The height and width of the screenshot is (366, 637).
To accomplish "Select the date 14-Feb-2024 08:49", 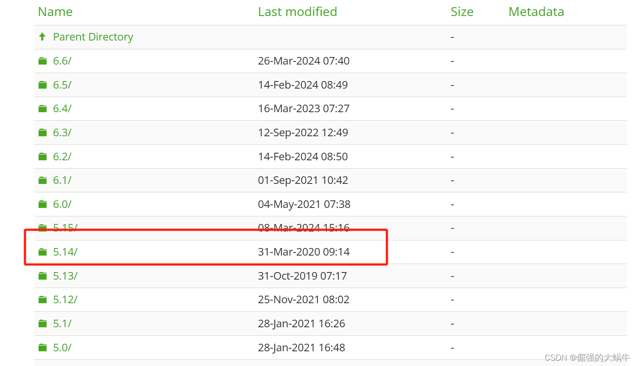I will [303, 85].
